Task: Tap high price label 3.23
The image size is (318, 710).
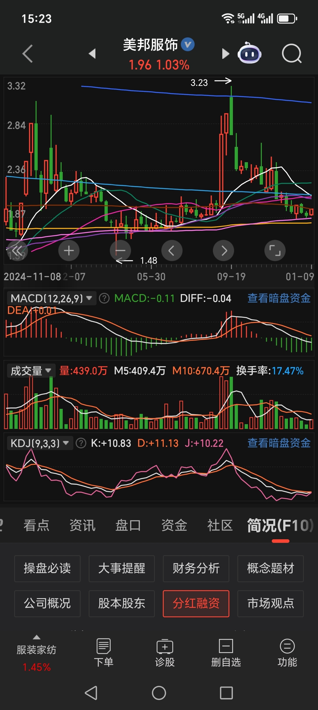Action: pyautogui.click(x=199, y=83)
